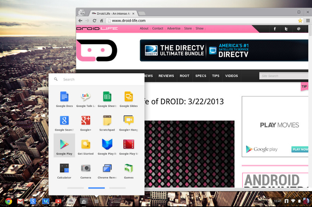Open the Chrome hamburger menu
The width and height of the screenshot is (312, 207).
coord(308,21)
